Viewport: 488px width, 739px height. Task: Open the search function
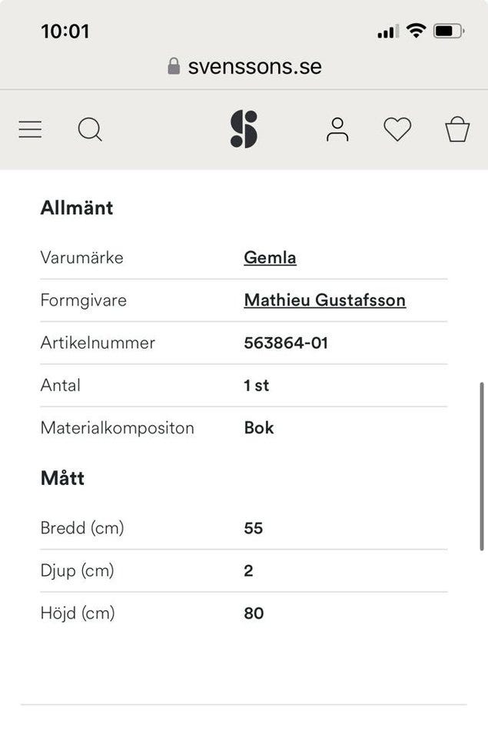click(x=90, y=129)
